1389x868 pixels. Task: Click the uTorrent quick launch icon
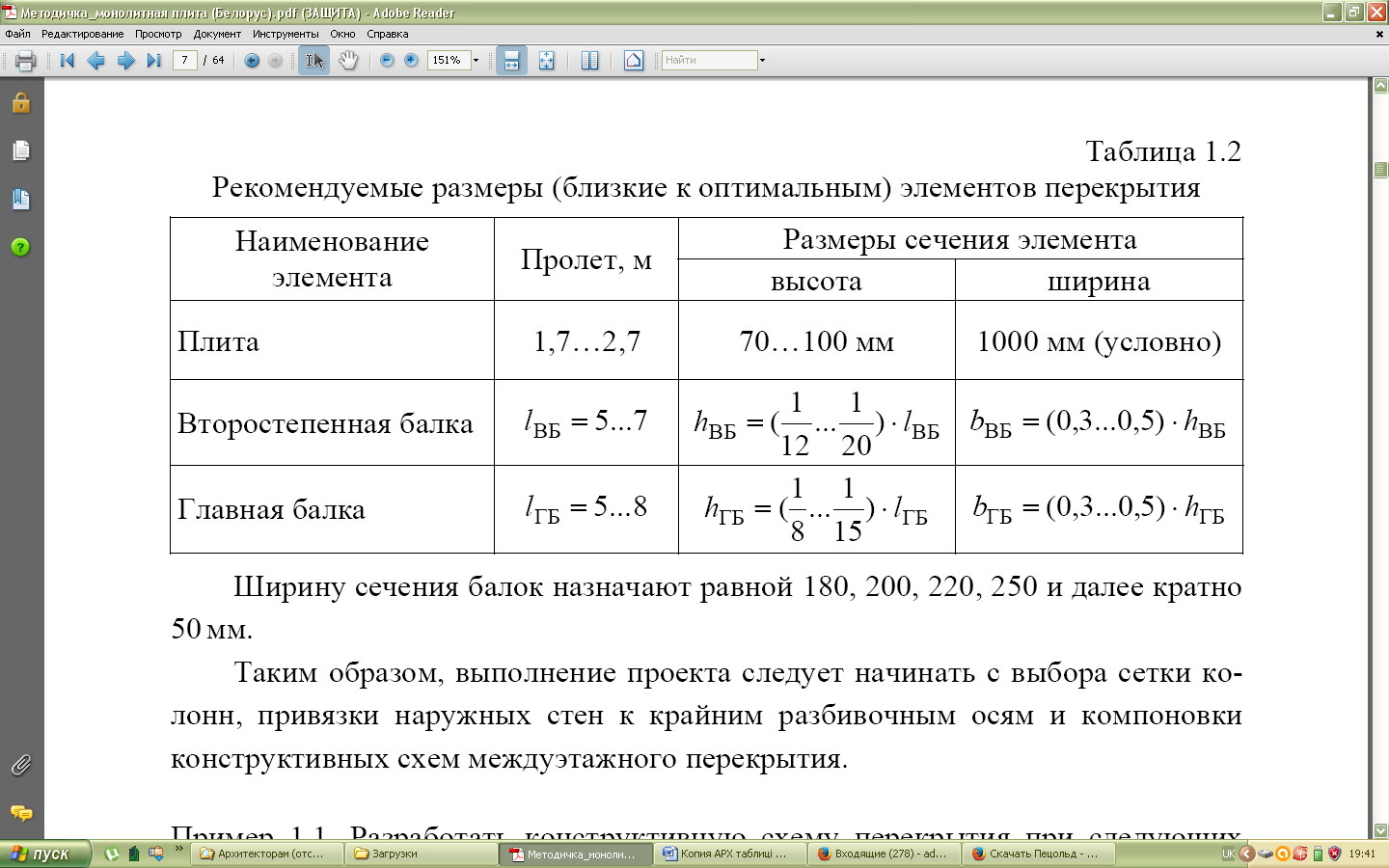pyautogui.click(x=112, y=854)
